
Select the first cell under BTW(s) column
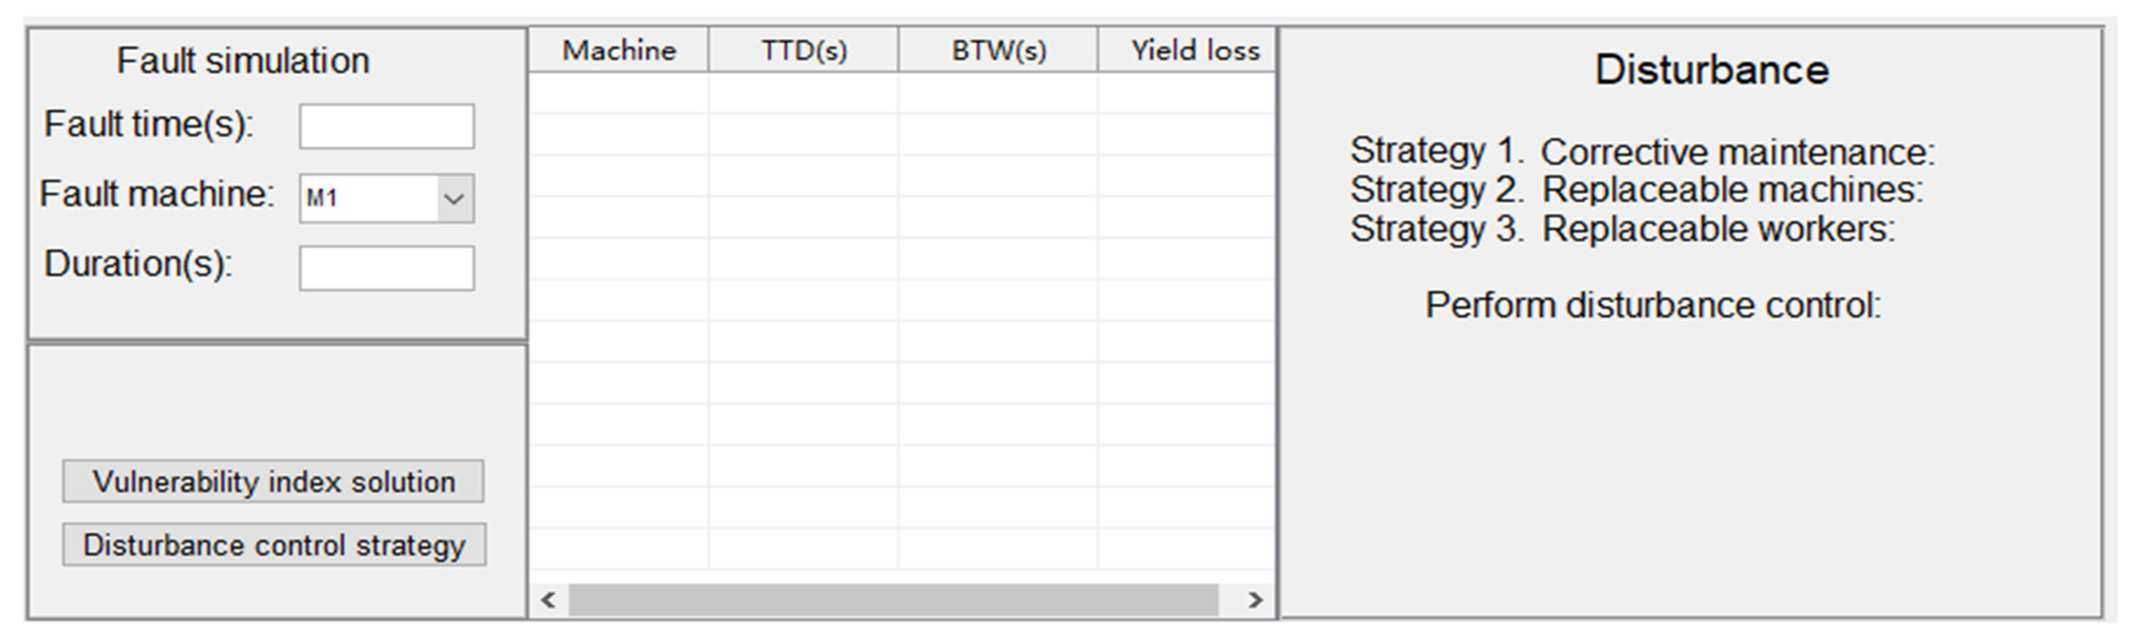click(x=998, y=92)
